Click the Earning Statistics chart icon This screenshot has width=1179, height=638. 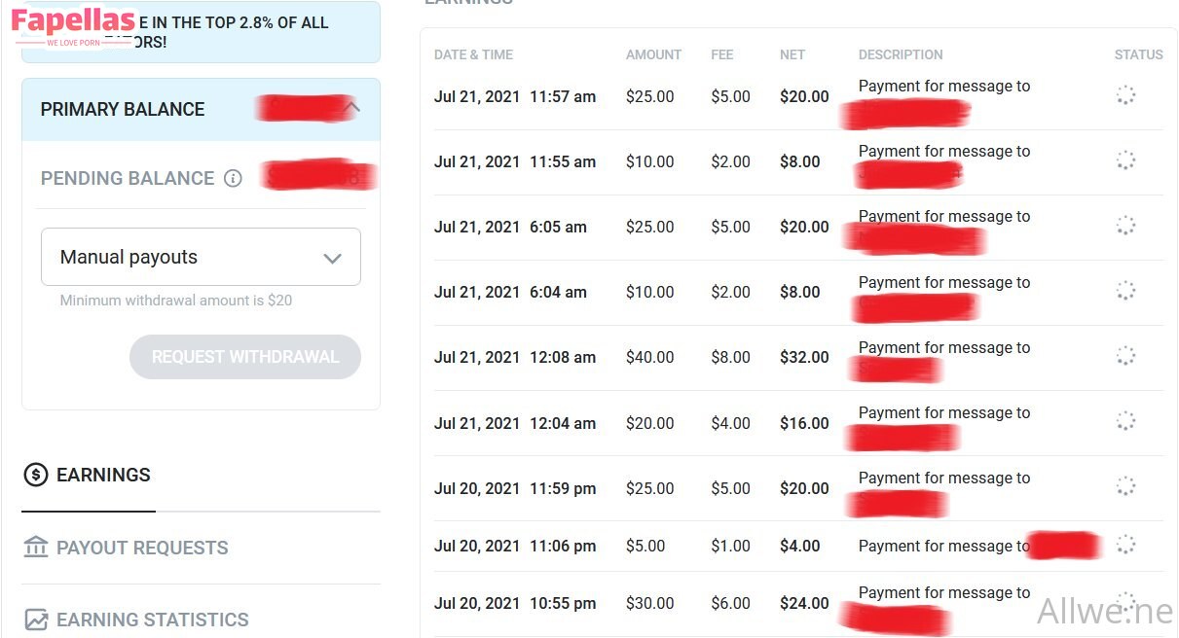point(36,620)
